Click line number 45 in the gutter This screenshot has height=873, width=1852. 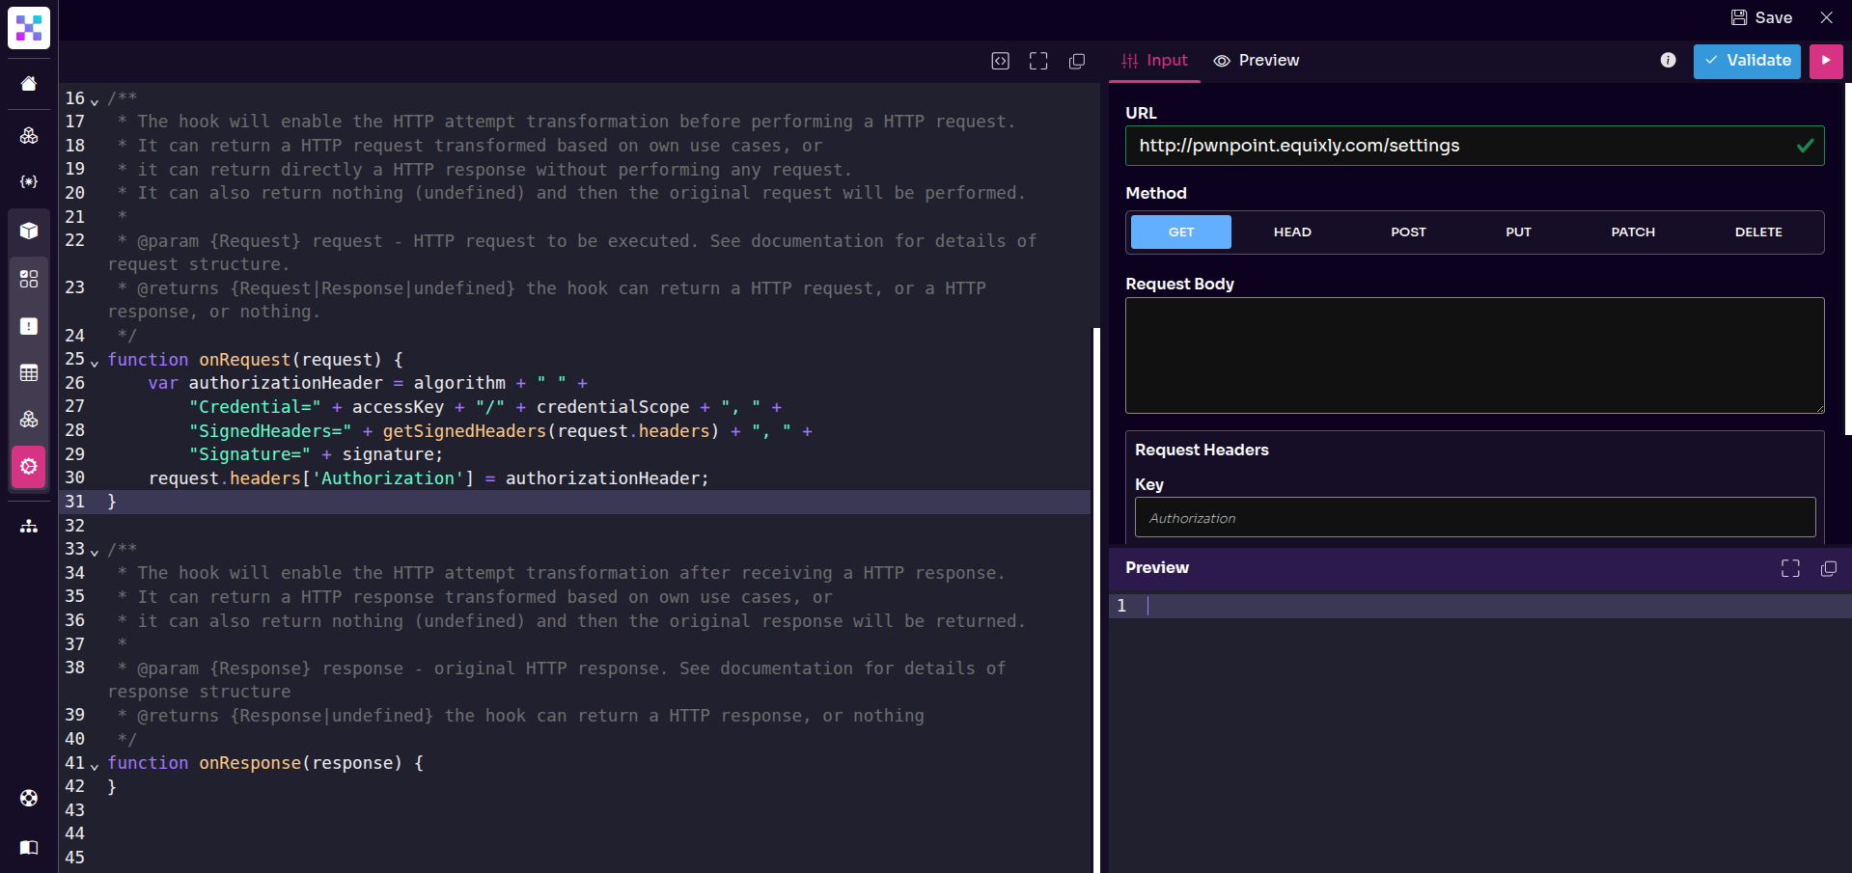coord(75,858)
